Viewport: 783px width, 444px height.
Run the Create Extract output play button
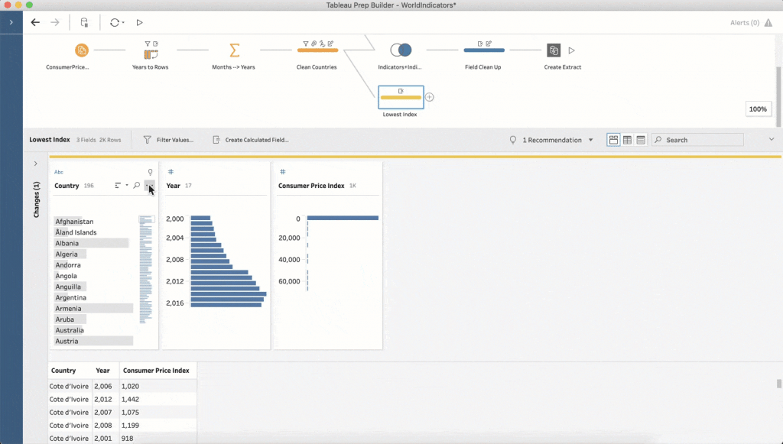[572, 50]
